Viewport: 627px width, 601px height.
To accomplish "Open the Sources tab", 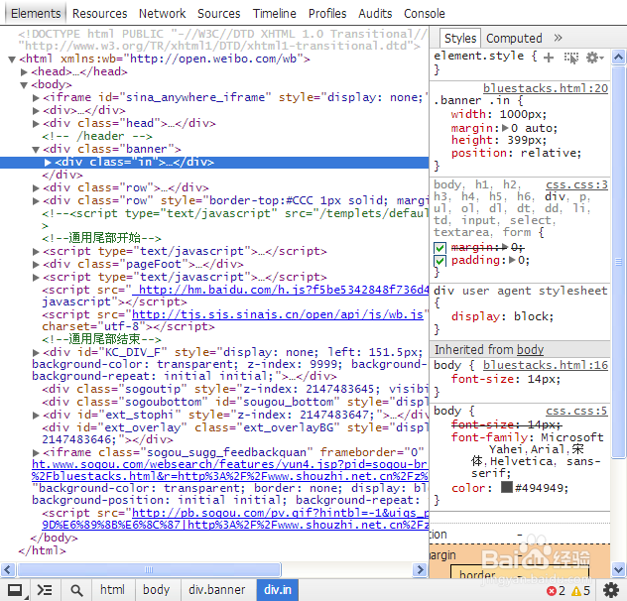I will pos(218,14).
